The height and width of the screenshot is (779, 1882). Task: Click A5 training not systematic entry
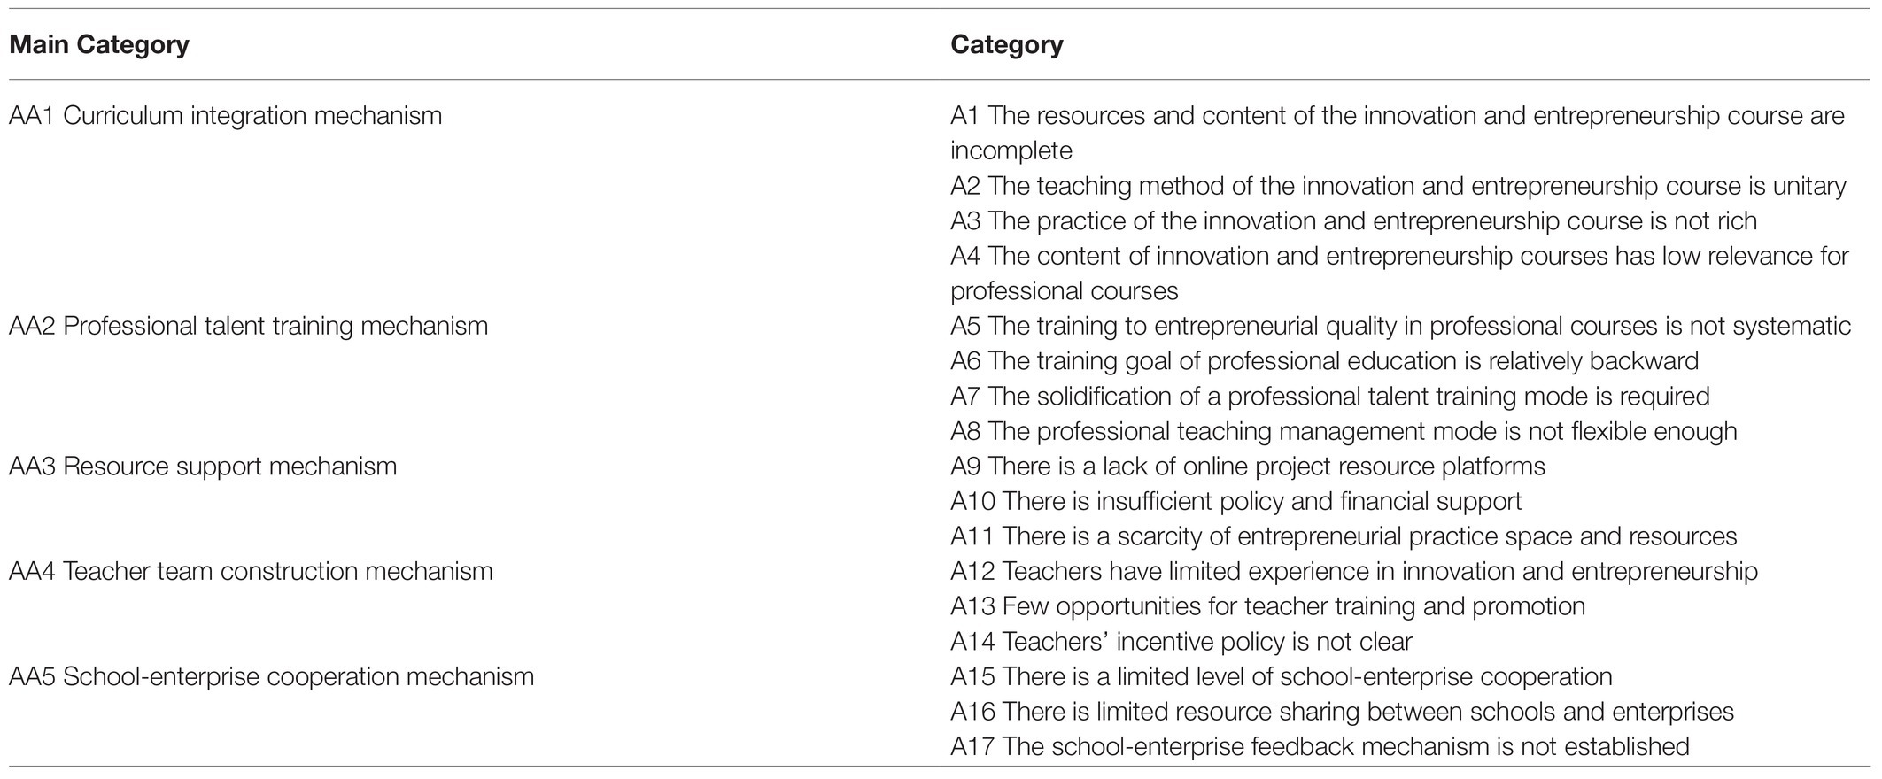click(x=1401, y=326)
